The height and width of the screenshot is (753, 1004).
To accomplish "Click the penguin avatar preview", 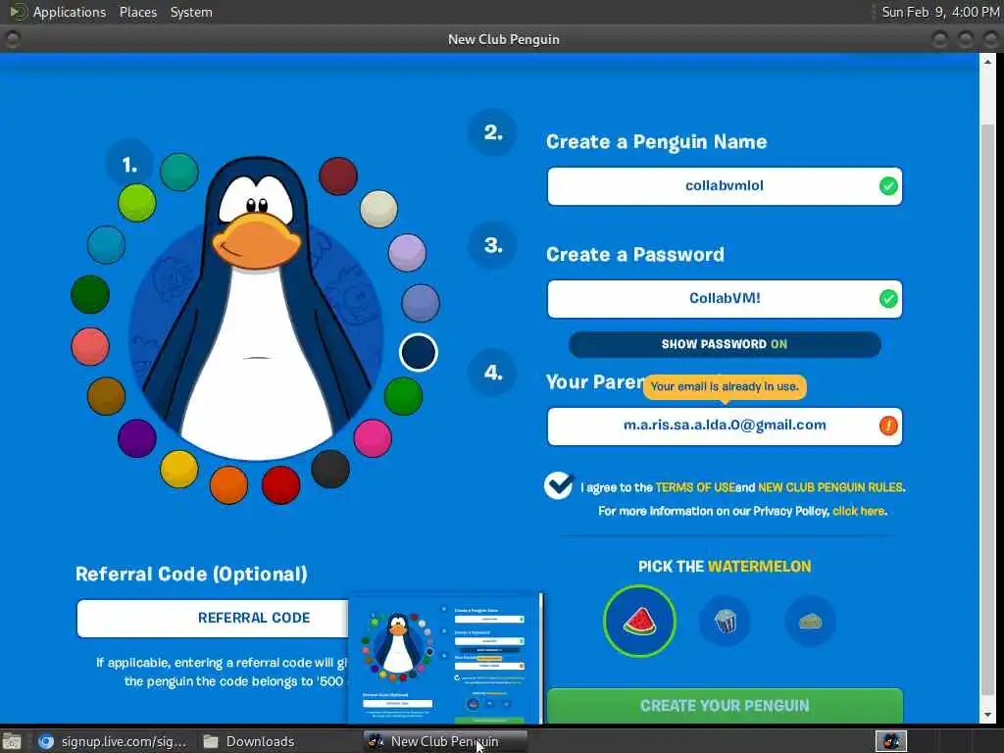I will click(x=256, y=307).
